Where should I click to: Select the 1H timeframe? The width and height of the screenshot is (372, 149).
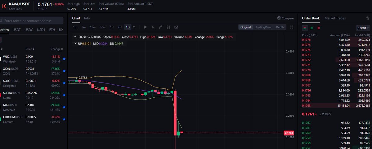pos(112,27)
